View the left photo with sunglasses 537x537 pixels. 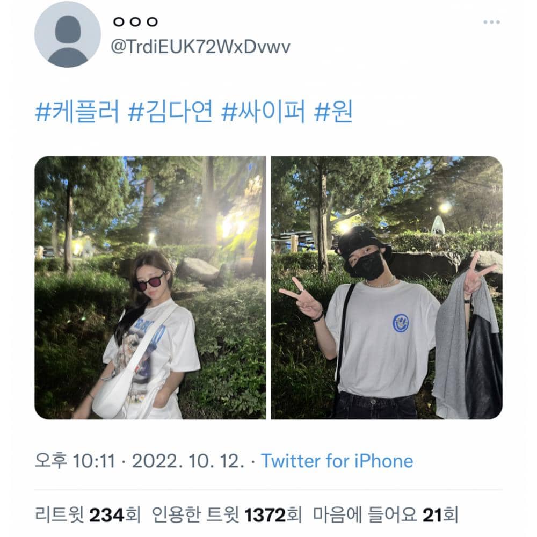150,287
